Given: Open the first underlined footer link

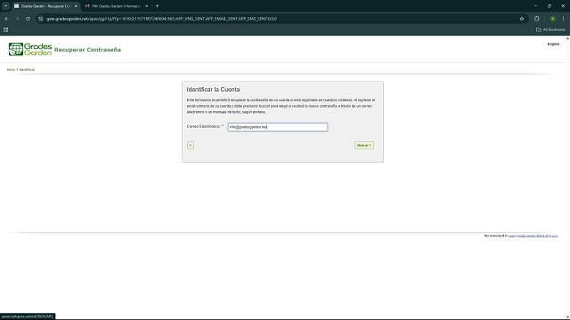Looking at the screenshot, I should 512,236.
